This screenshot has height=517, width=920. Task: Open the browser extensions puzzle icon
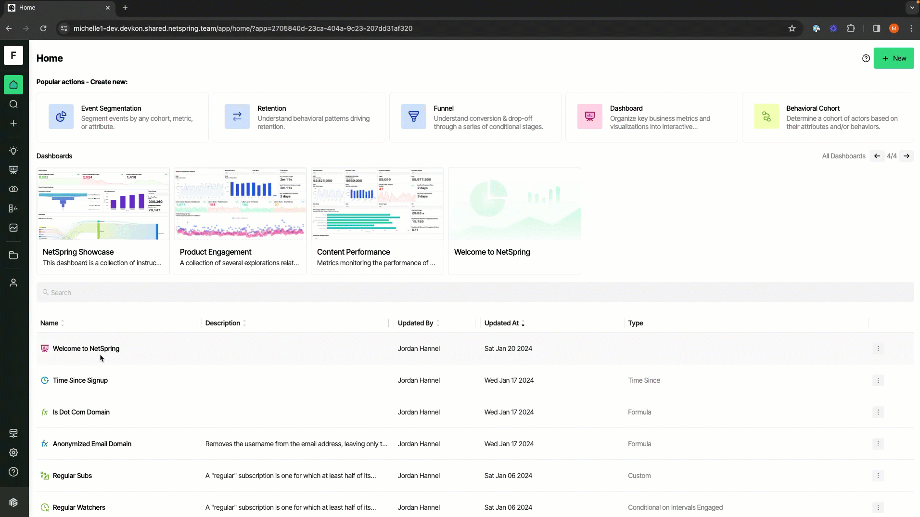pos(851,28)
